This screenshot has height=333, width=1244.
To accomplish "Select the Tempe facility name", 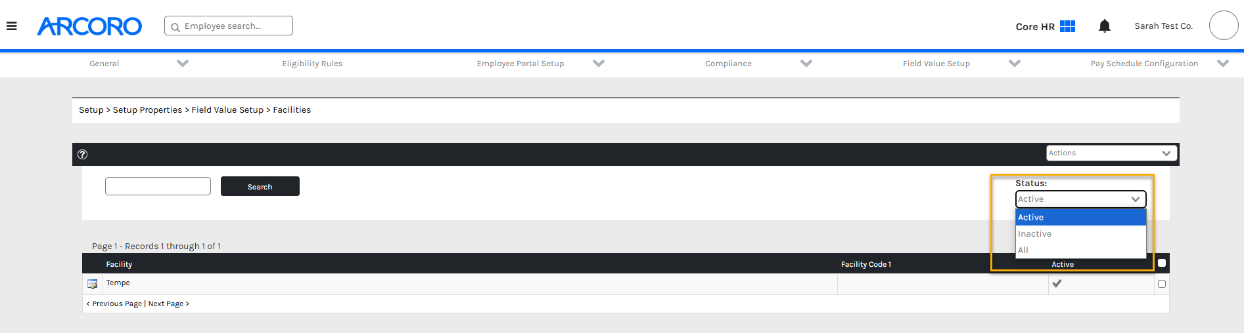I will tap(118, 283).
